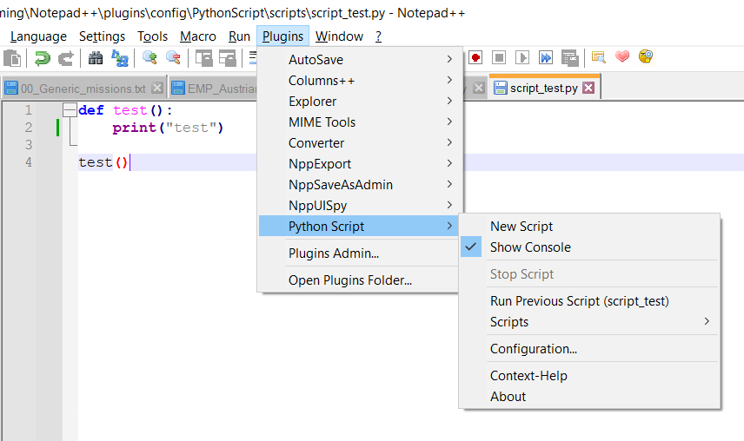Expand the Explorer plugin submenu
Screen dimensions: 744x441
(358, 102)
